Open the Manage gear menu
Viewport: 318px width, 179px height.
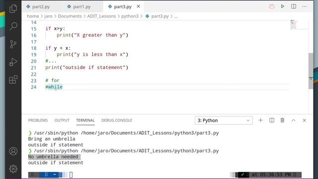click(x=13, y=169)
